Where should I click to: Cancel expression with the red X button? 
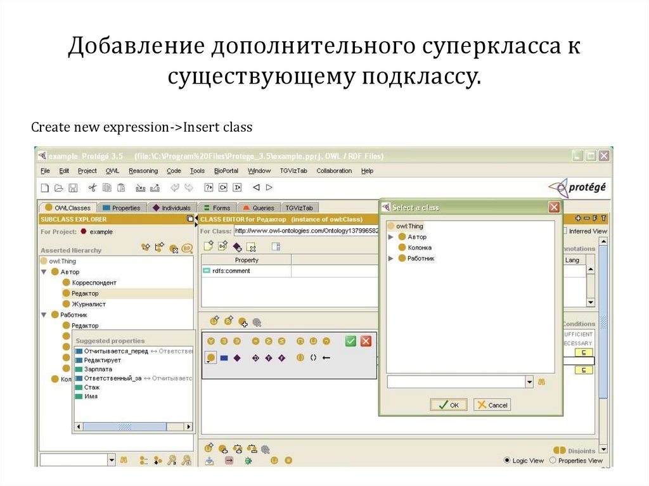point(366,341)
